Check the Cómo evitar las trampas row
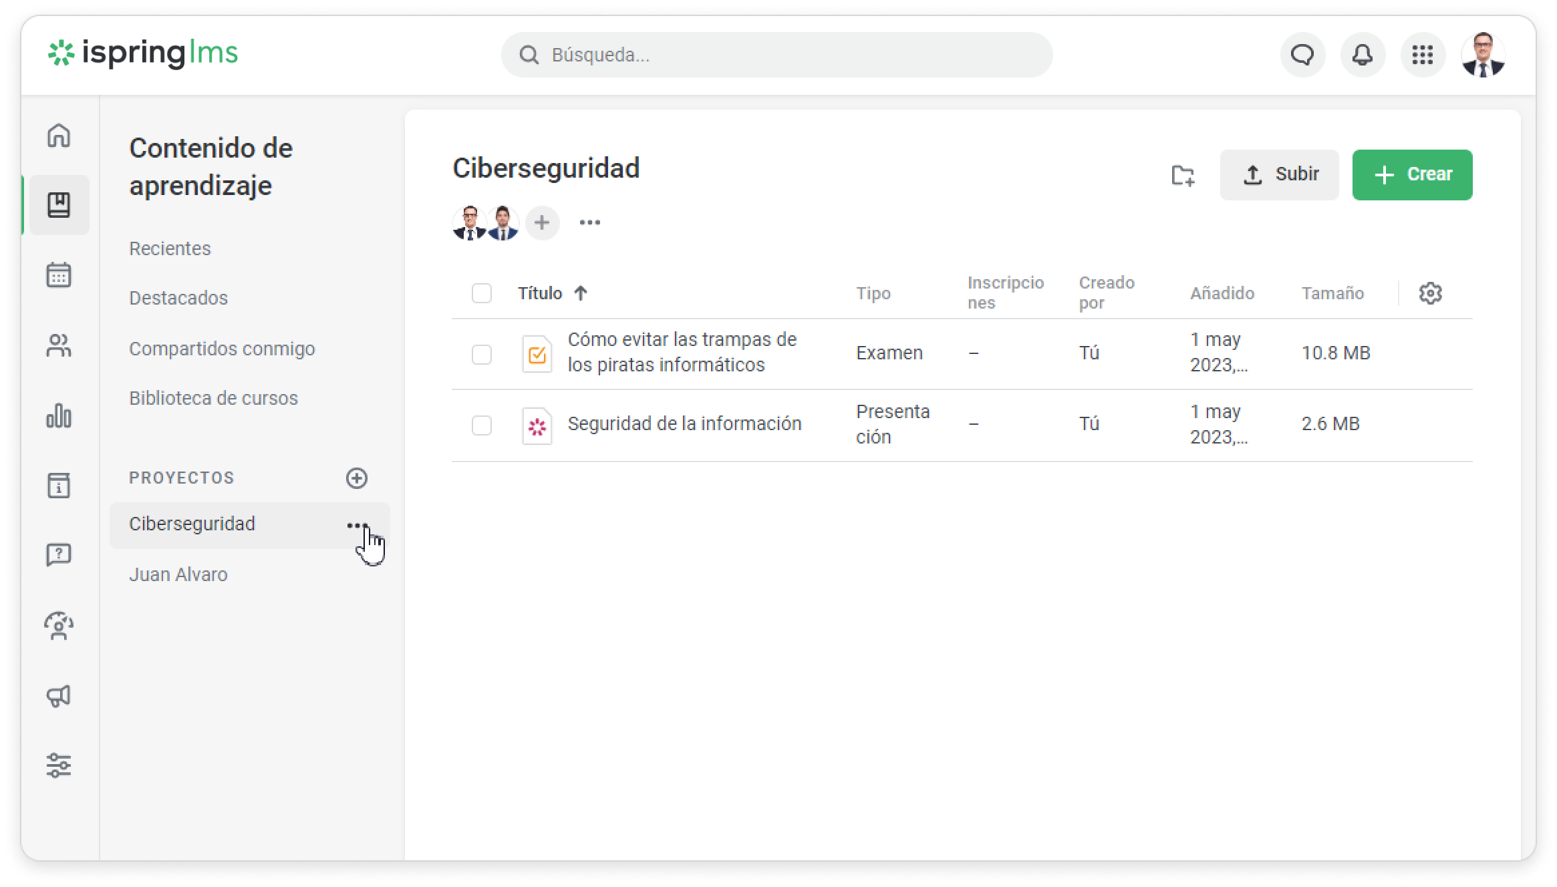1557x887 pixels. click(x=481, y=354)
